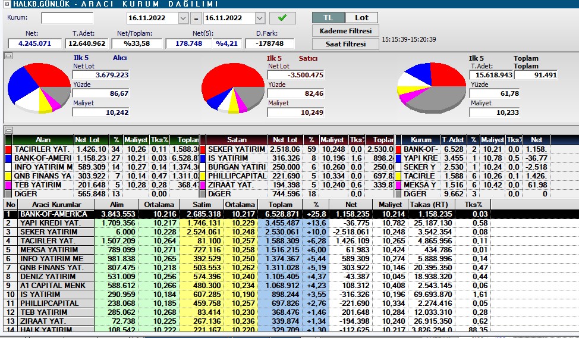The width and height of the screenshot is (579, 338).
Task: Click magenta swatch beside ZIRAAT YAT. seller
Action: 202,184
